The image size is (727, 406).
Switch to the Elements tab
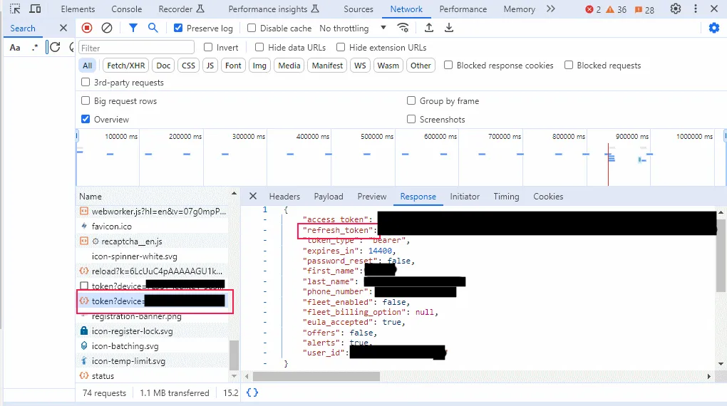[78, 9]
